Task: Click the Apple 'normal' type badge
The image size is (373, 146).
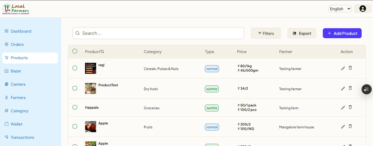Action: (x=212, y=127)
